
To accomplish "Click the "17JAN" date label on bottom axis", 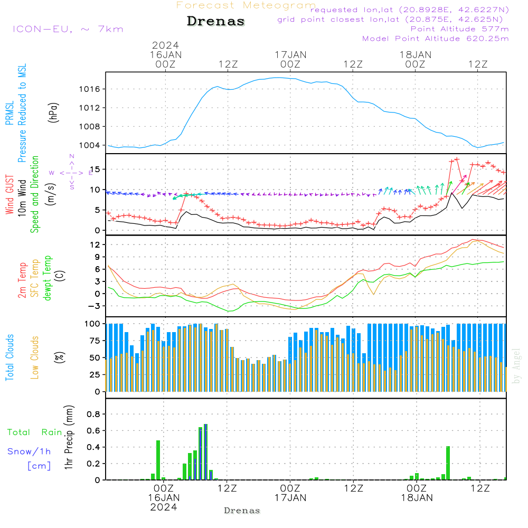I will 290,498.
